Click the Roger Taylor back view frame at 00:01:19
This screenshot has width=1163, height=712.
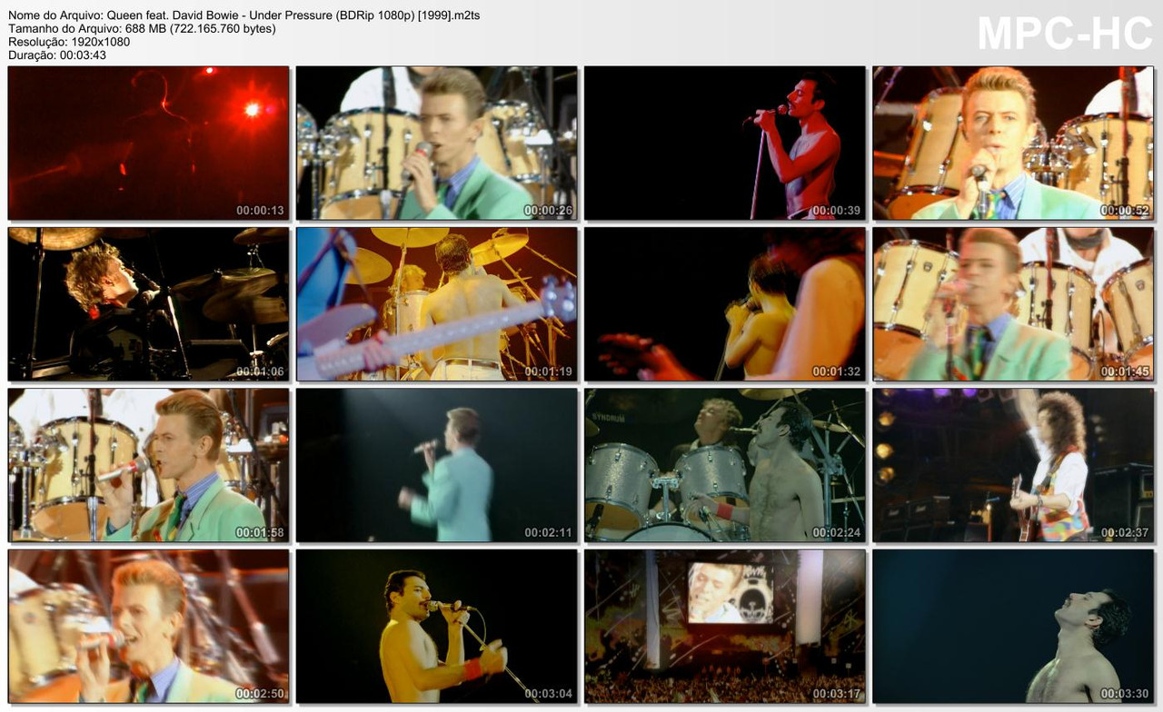(436, 303)
